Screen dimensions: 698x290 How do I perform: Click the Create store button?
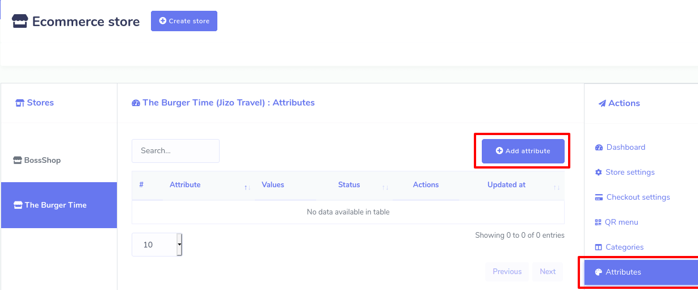click(x=184, y=21)
